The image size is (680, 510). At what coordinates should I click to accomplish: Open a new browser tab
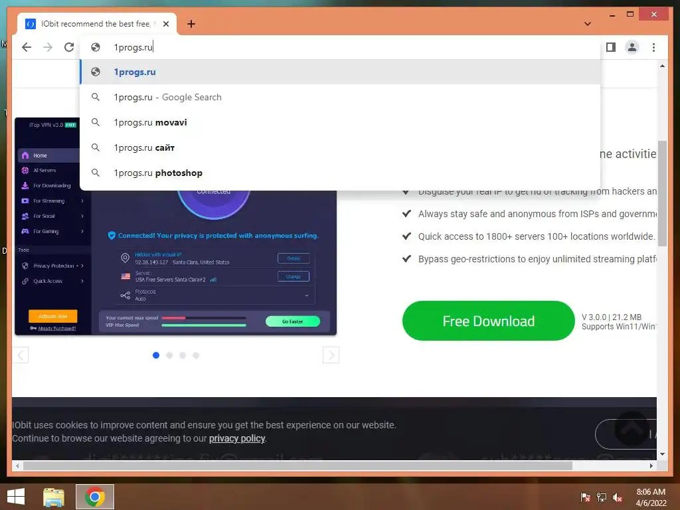point(191,24)
